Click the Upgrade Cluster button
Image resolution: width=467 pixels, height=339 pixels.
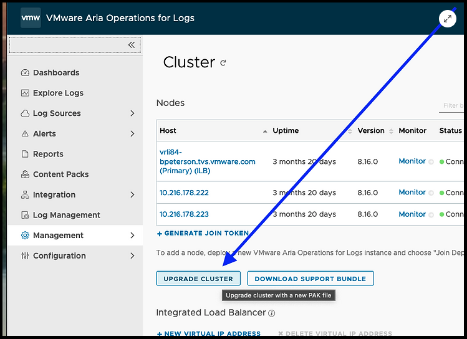(x=198, y=279)
